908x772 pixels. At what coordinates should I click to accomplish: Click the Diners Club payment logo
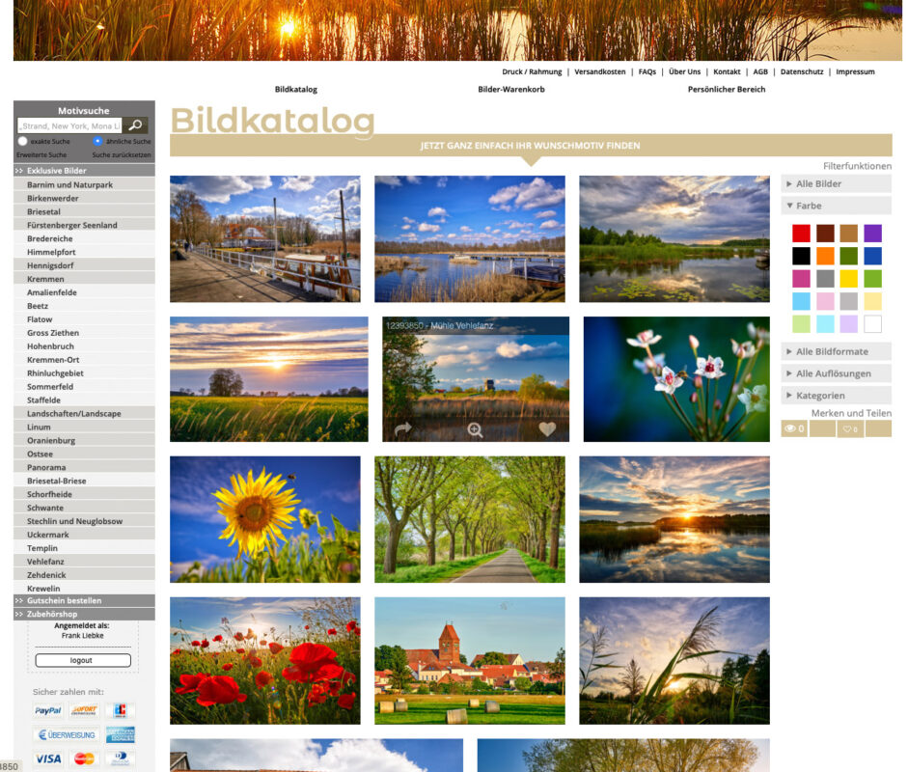[x=120, y=758]
